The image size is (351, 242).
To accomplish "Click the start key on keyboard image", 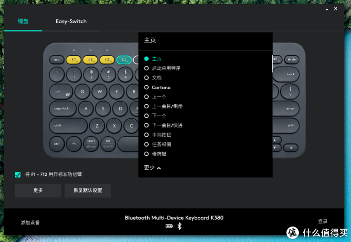I will (91, 144).
